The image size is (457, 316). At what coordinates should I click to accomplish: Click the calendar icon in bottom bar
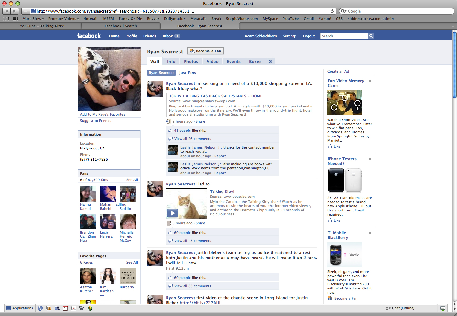point(65,308)
